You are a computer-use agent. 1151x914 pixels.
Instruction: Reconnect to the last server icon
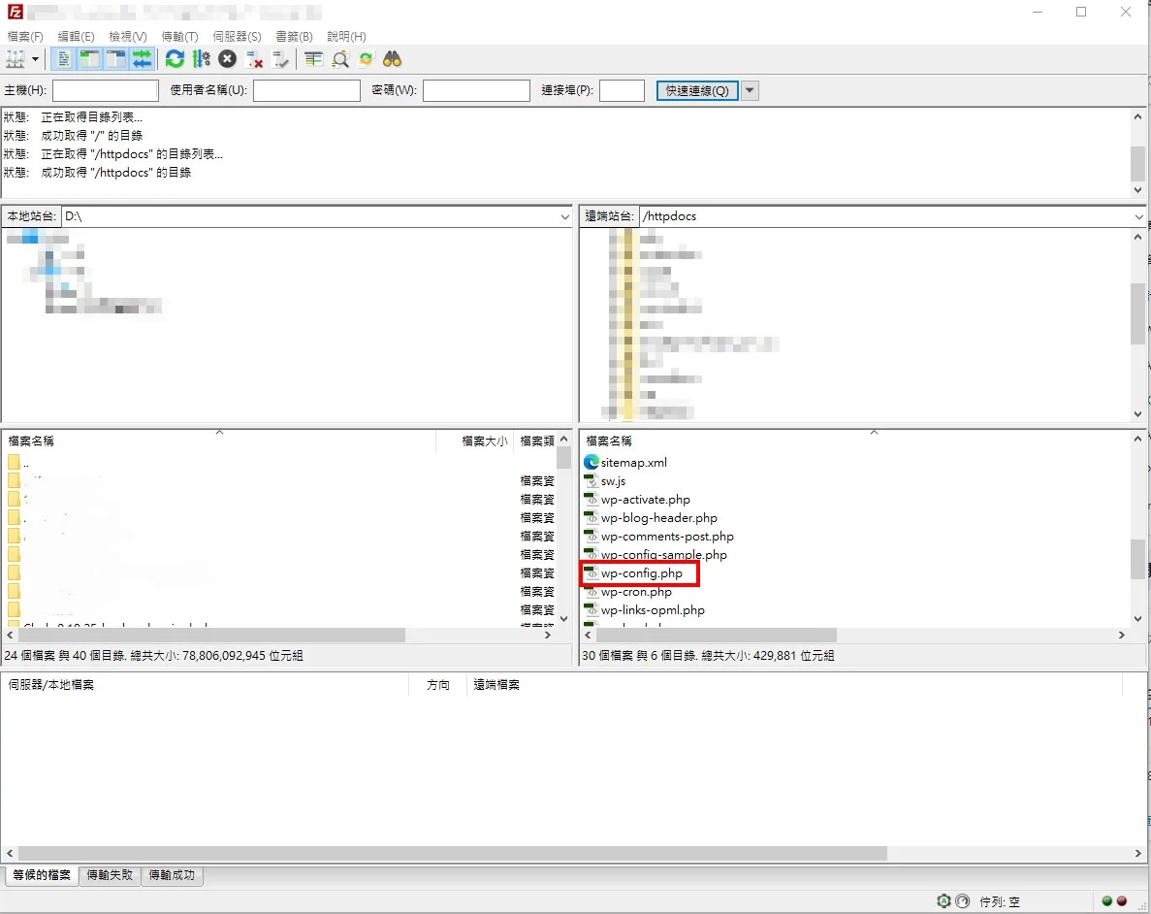pyautogui.click(x=280, y=59)
